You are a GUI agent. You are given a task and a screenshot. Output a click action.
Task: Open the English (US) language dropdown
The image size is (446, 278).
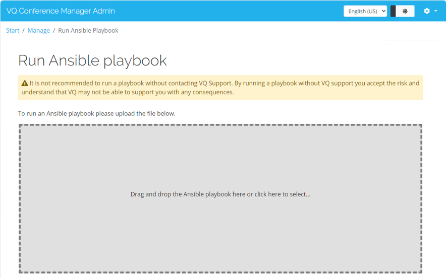pos(365,11)
